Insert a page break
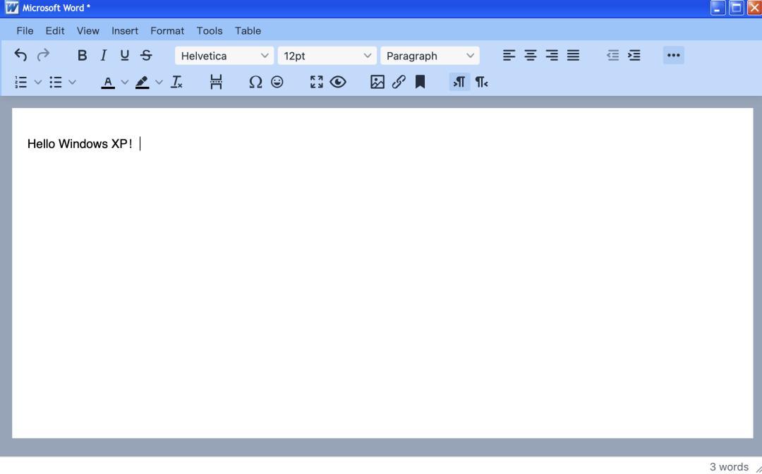The width and height of the screenshot is (762, 474). click(217, 82)
